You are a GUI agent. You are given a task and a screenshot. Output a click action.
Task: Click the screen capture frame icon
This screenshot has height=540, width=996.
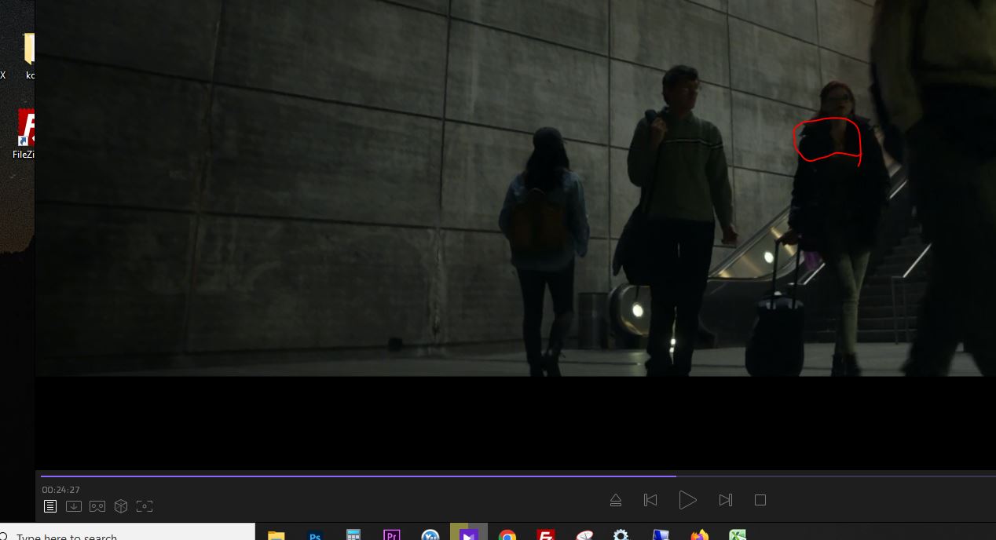[145, 506]
